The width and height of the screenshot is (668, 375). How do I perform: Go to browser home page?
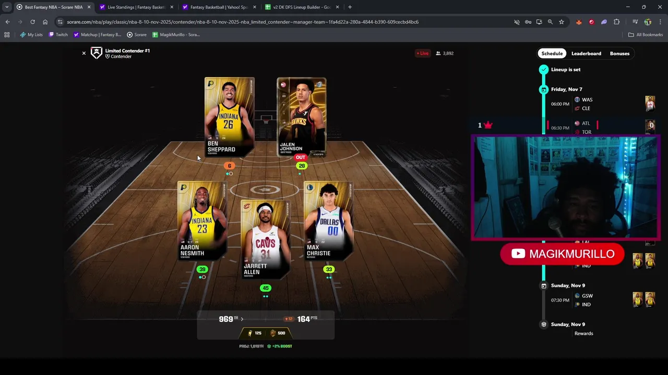[45, 22]
